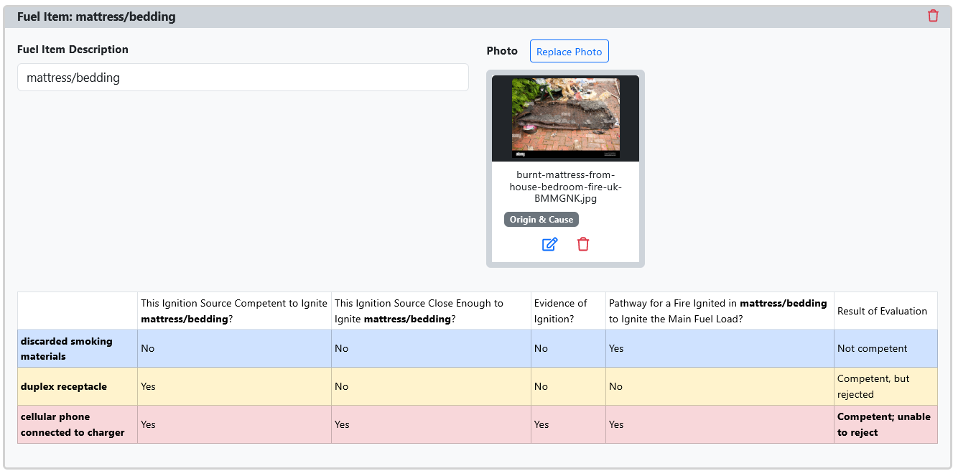953x471 pixels.
Task: Remove the photo using its red trash icon
Action: pyautogui.click(x=583, y=244)
